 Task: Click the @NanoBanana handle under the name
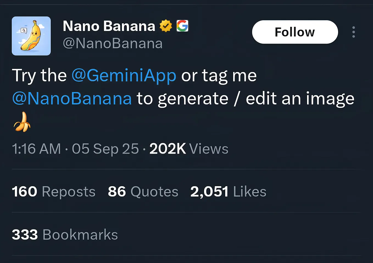[113, 43]
